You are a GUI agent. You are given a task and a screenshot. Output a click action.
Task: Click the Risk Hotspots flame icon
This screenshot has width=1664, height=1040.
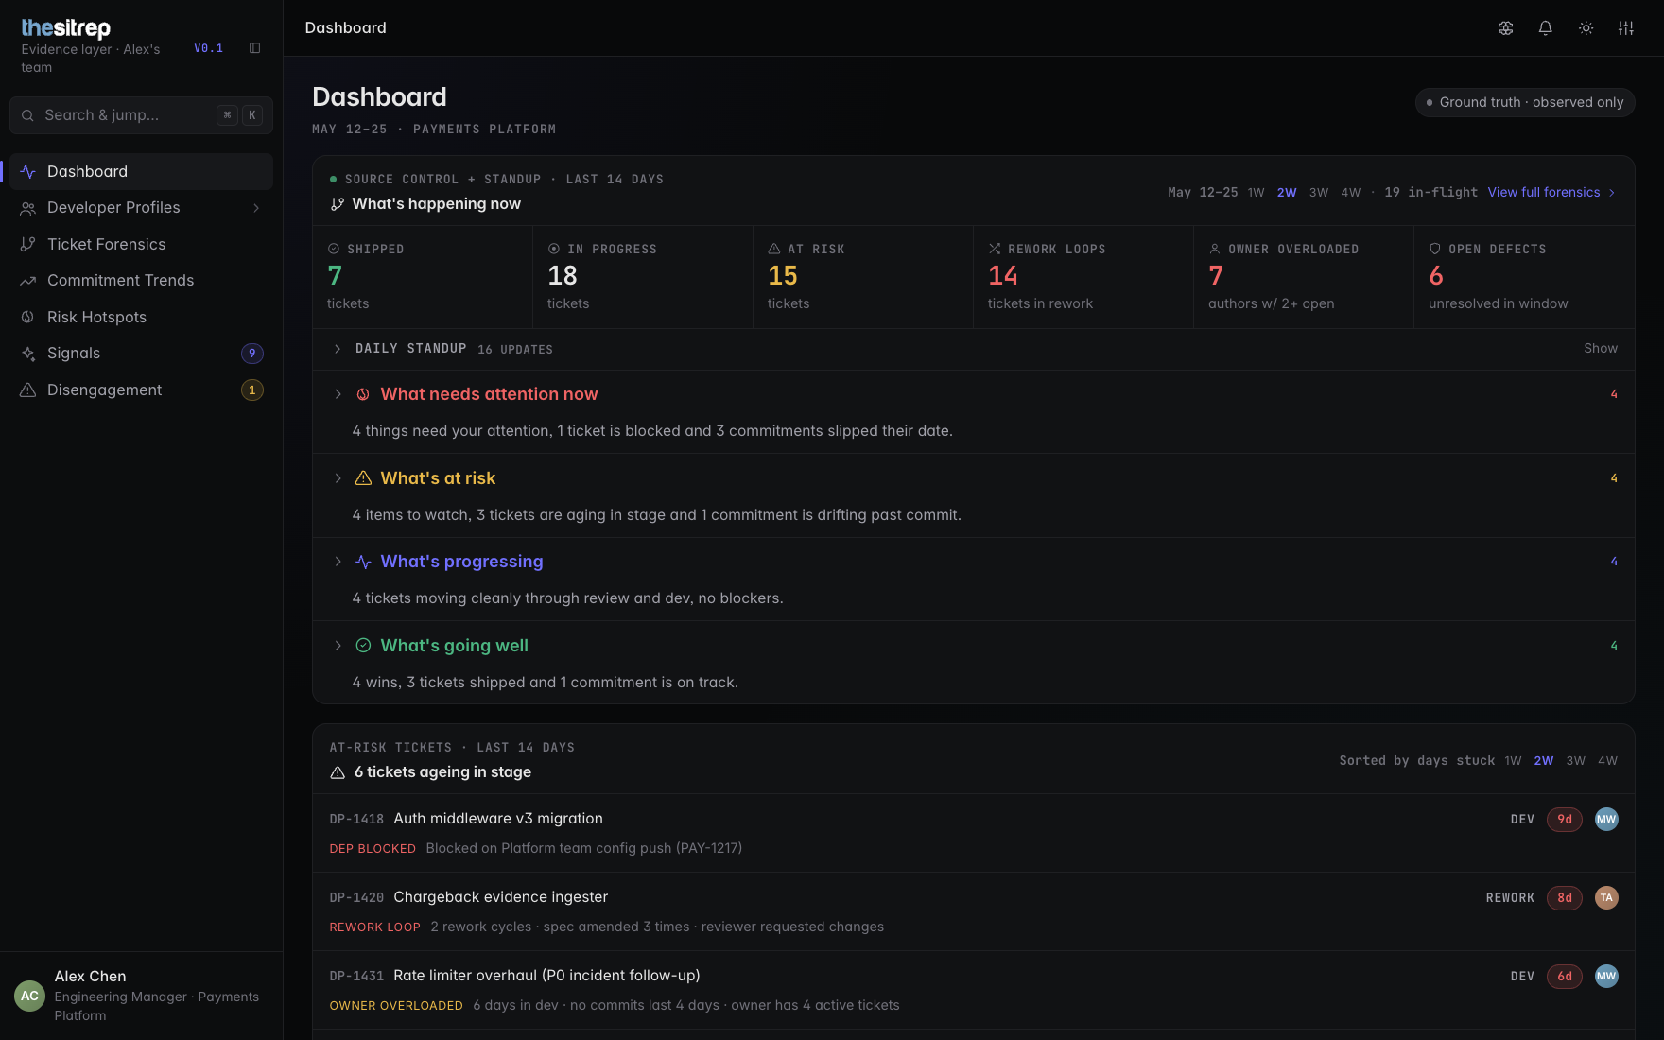click(28, 318)
